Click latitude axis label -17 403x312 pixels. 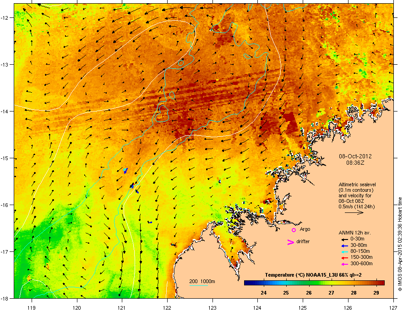5,252
